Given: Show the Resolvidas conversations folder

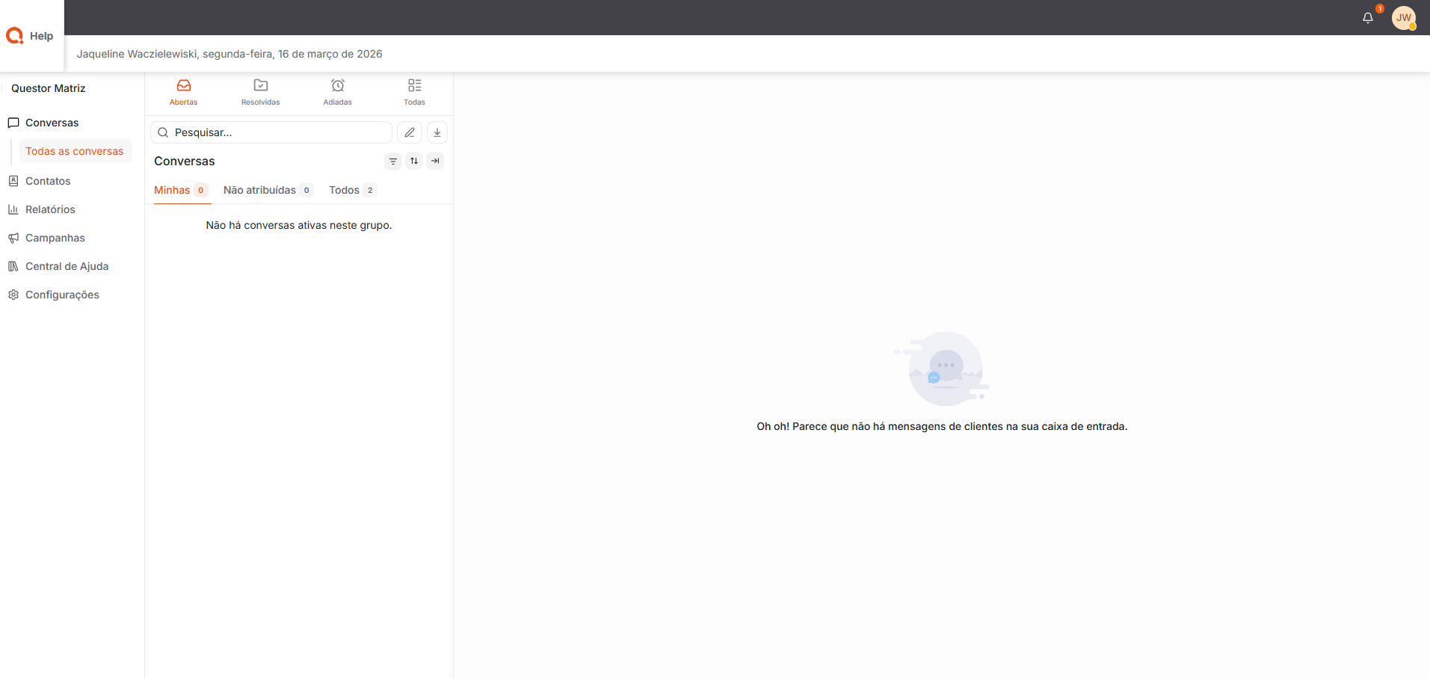Looking at the screenshot, I should pyautogui.click(x=260, y=92).
